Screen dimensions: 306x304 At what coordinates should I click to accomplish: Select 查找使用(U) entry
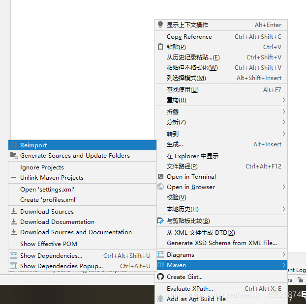pyautogui.click(x=221, y=90)
